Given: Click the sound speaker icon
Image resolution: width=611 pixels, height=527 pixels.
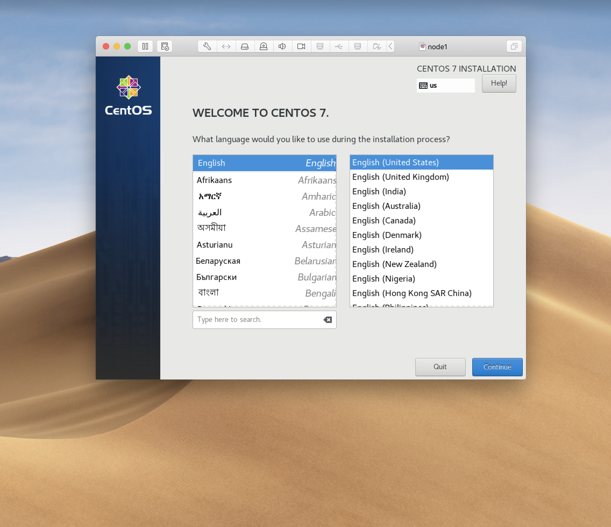Looking at the screenshot, I should click(282, 46).
